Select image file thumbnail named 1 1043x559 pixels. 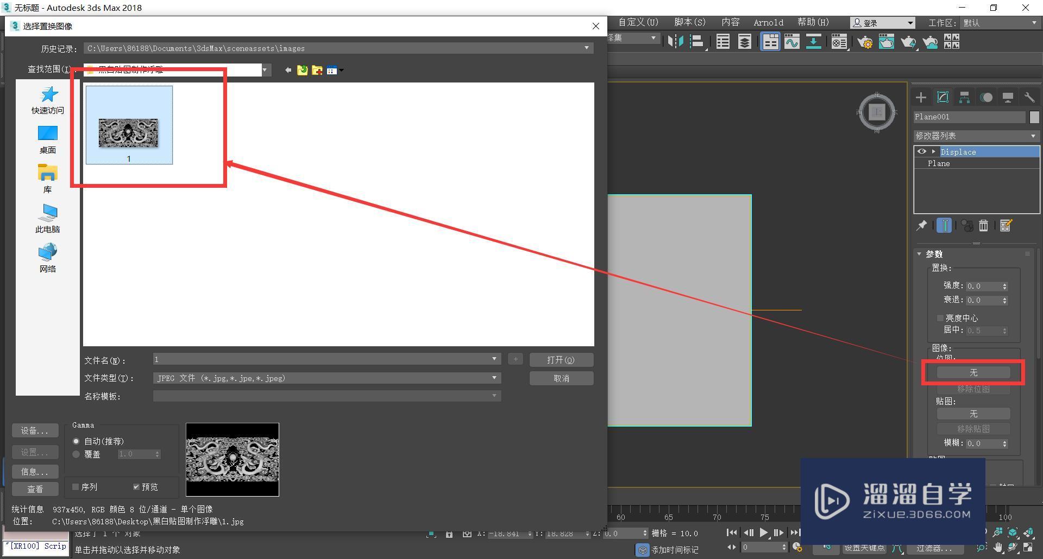129,125
